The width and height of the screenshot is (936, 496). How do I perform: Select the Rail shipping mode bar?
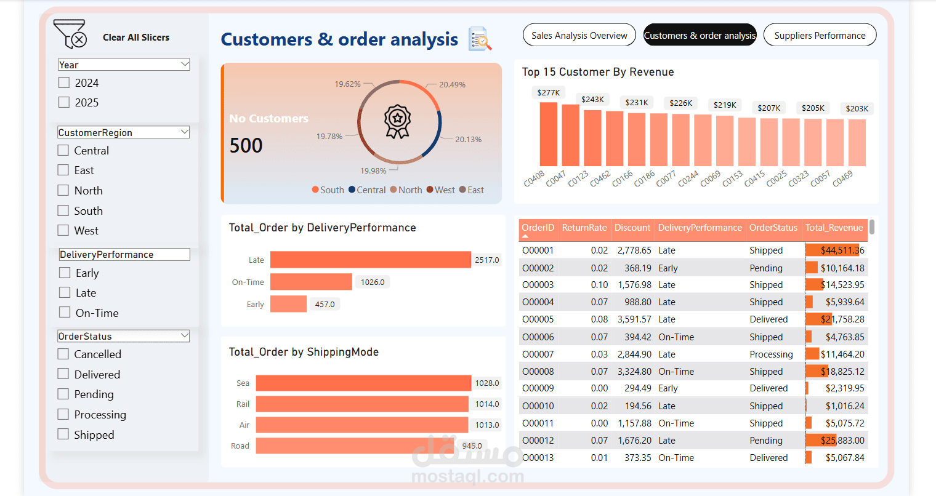(x=362, y=404)
